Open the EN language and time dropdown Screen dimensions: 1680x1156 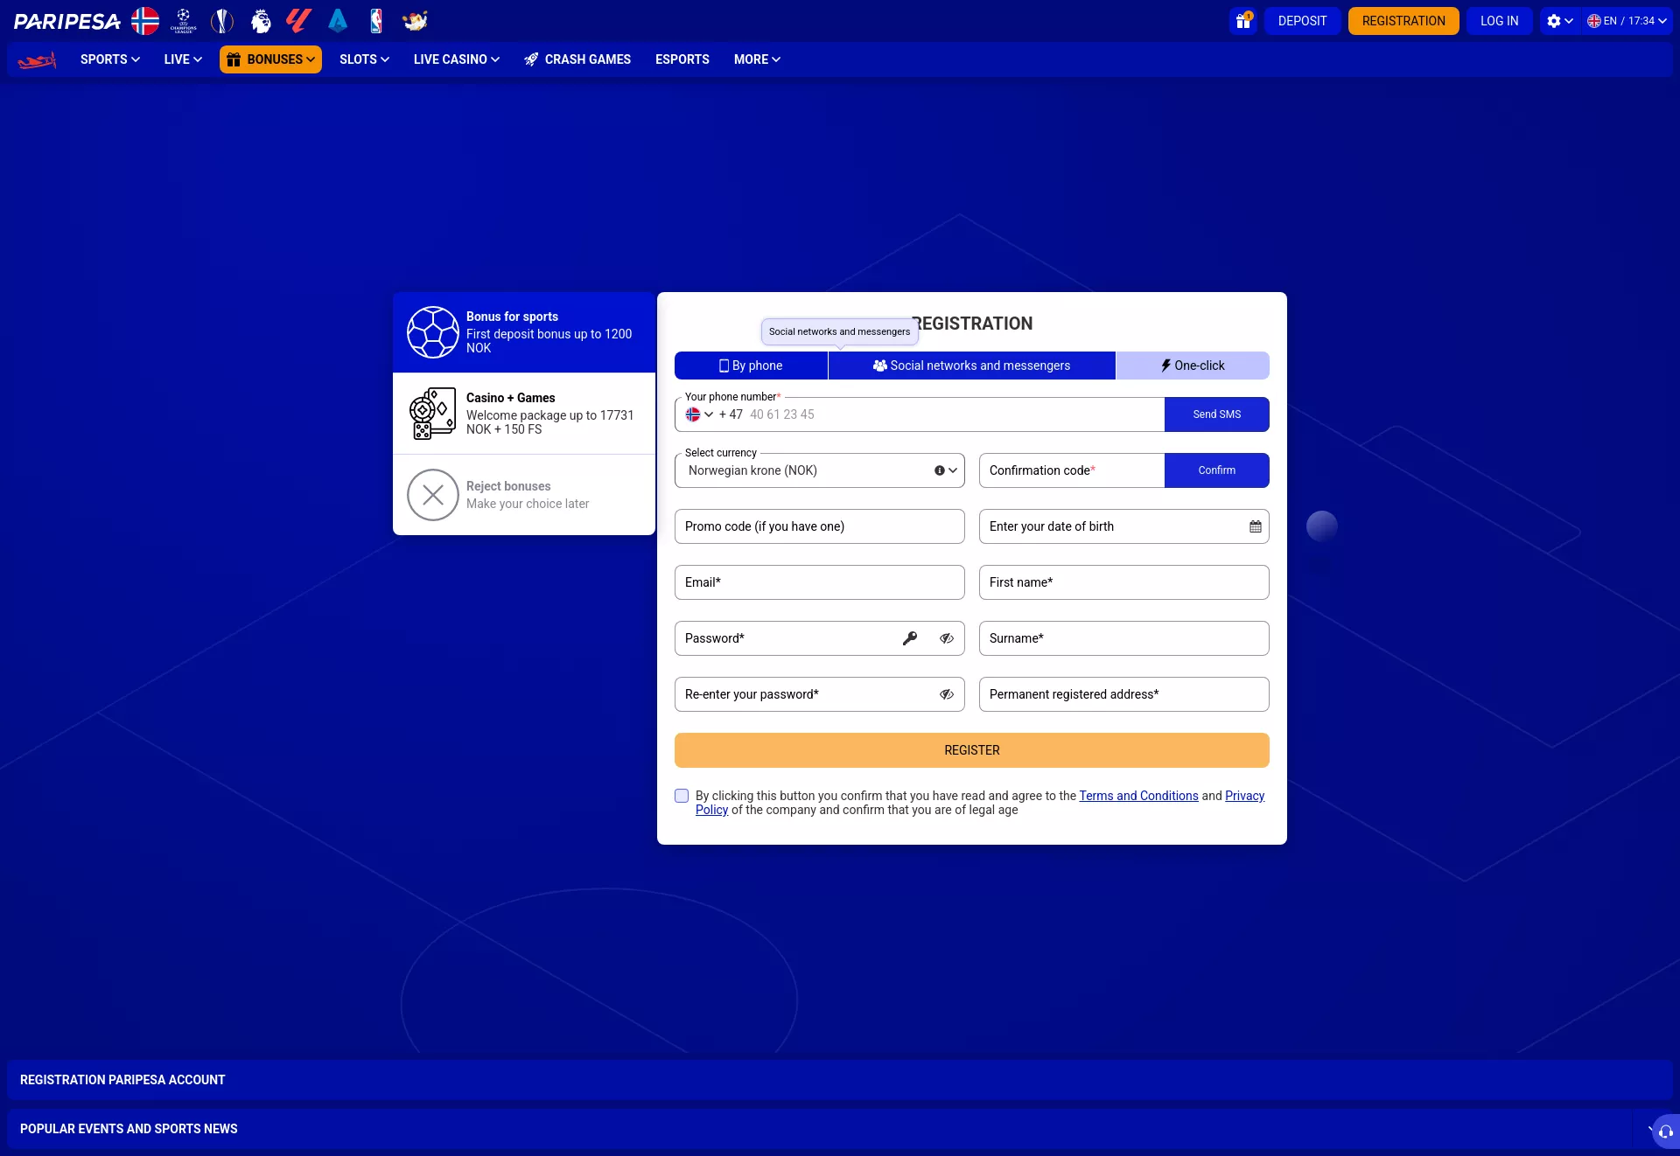1627,21
